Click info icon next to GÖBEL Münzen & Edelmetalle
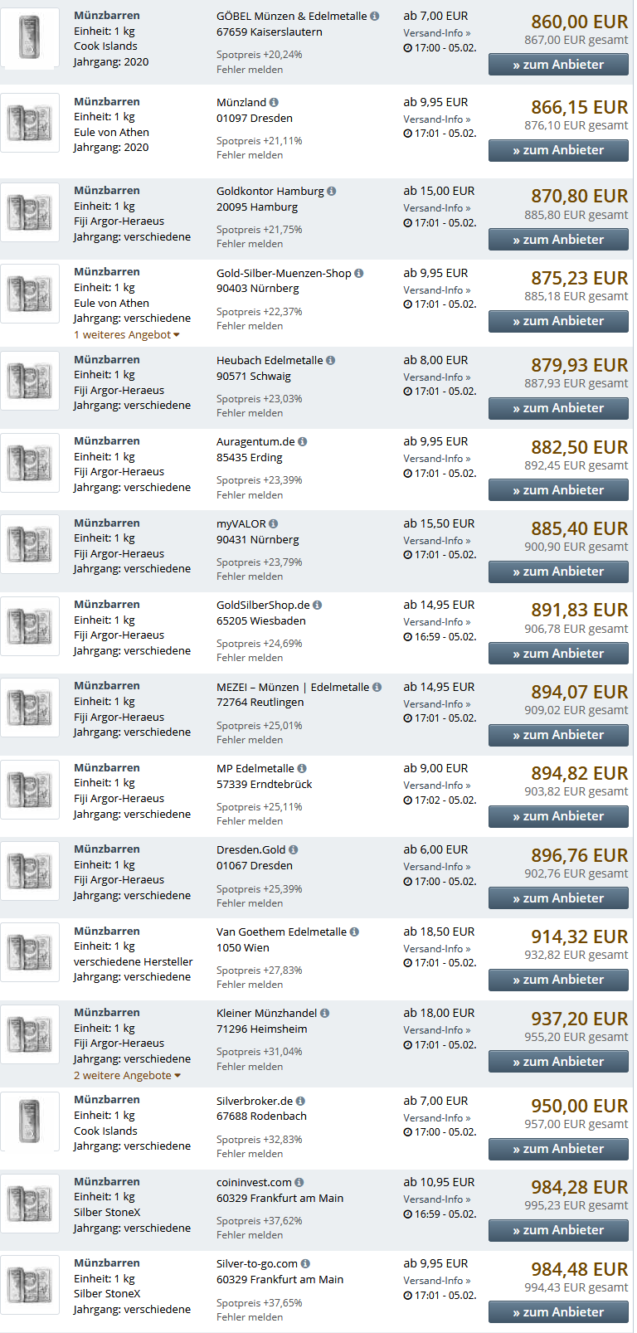637x1333 pixels. click(375, 17)
